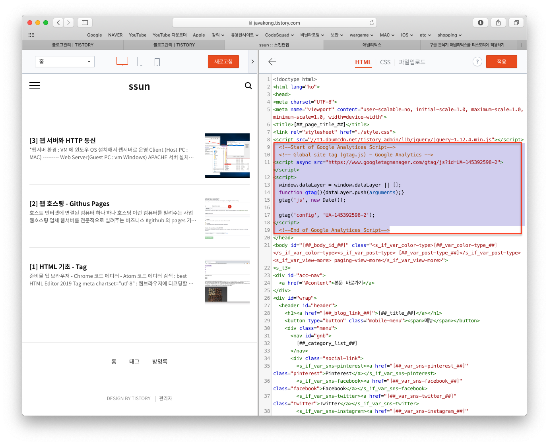Open thumbnail of HTML 기초 post

coord(227,282)
